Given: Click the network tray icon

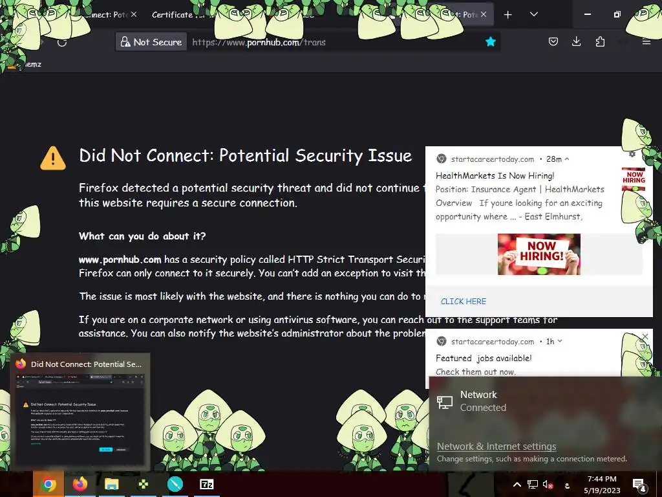Looking at the screenshot, I should pos(533,484).
